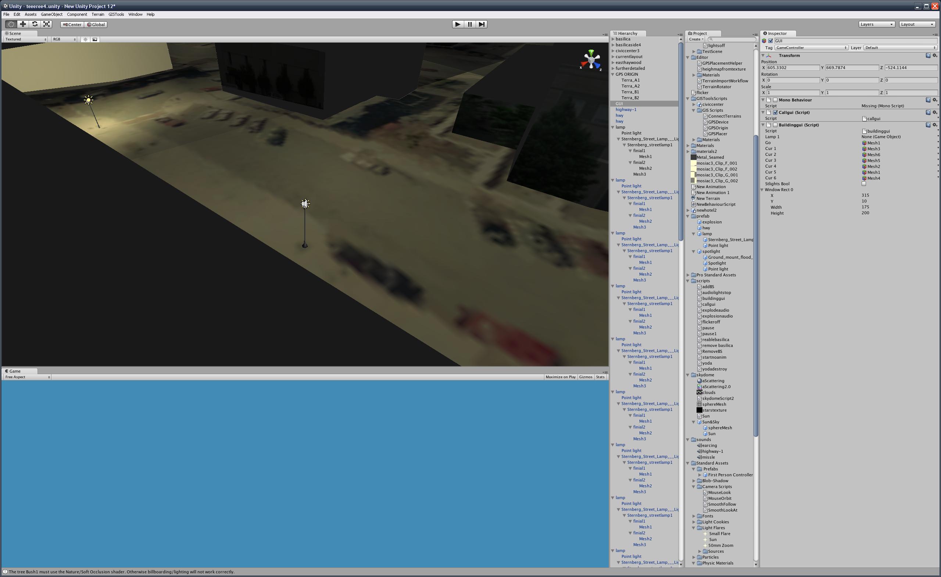Expand the basilica hierarchy item
Screen dimensions: 941x577
pos(613,39)
